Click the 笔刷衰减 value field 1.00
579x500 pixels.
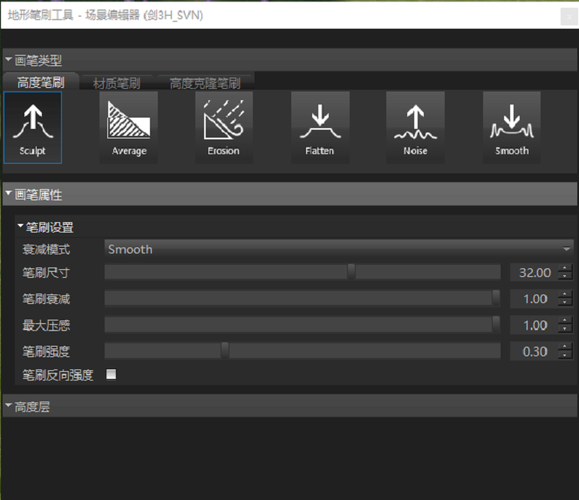(535, 299)
